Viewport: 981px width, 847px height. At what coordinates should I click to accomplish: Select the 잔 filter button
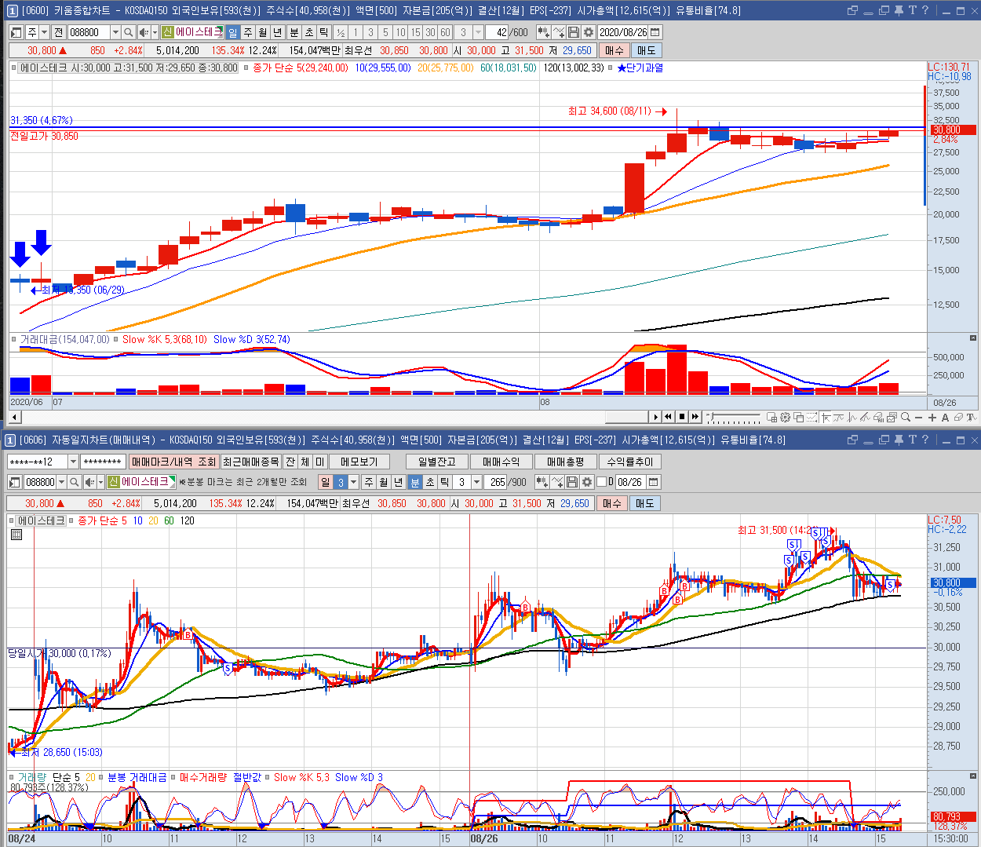click(290, 462)
